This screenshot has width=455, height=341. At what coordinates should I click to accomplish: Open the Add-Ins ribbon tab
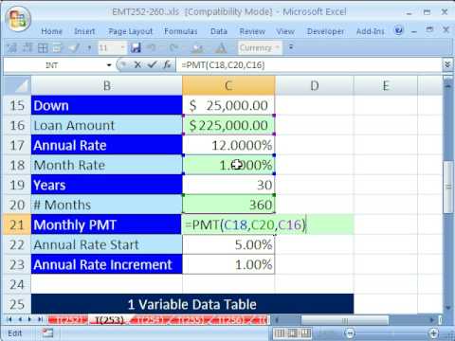(371, 31)
